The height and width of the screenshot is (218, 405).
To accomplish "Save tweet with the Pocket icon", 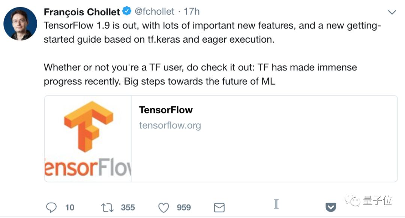I will point(330,207).
